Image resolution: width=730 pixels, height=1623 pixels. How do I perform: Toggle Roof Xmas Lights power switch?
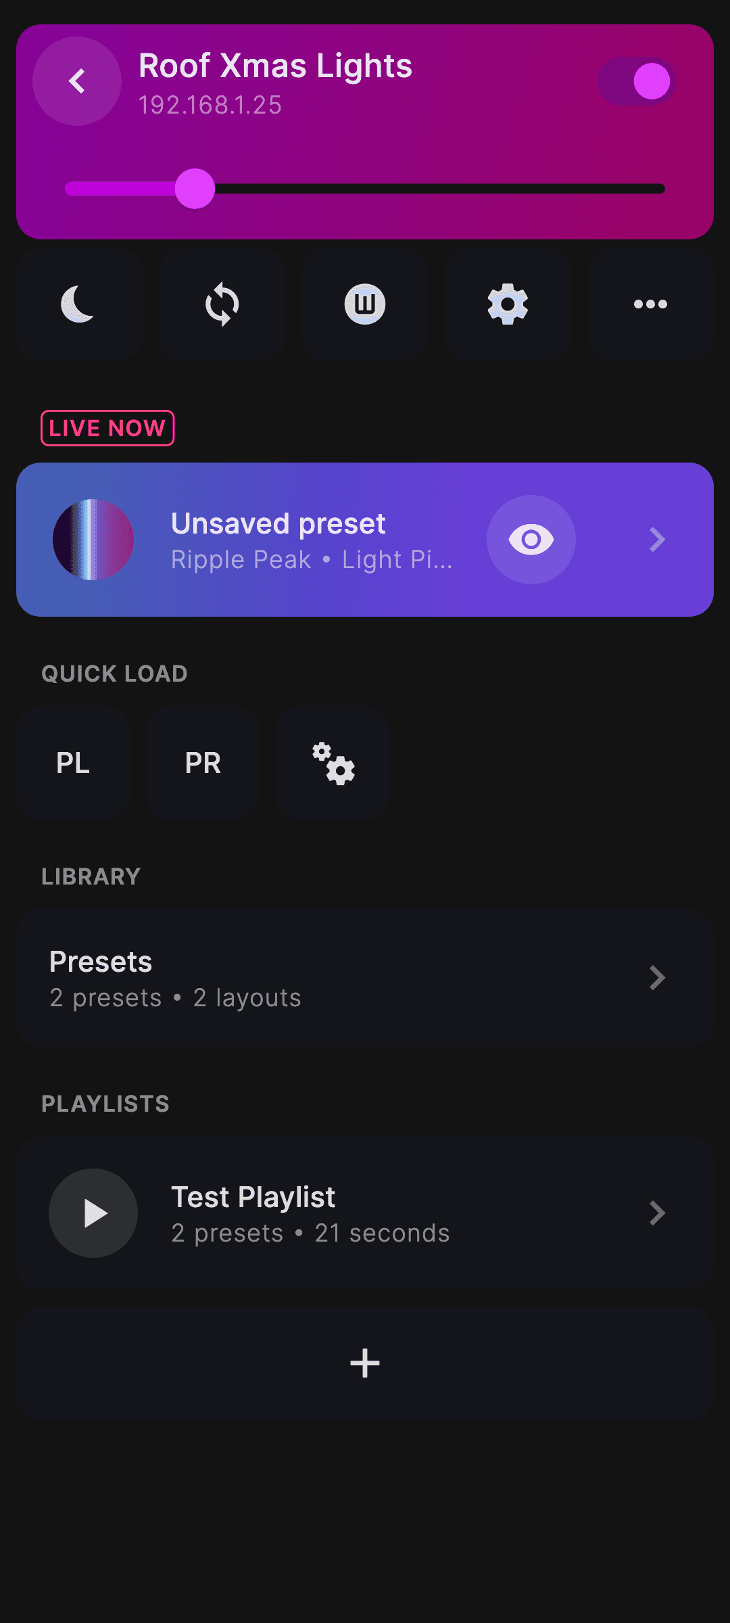pos(636,81)
